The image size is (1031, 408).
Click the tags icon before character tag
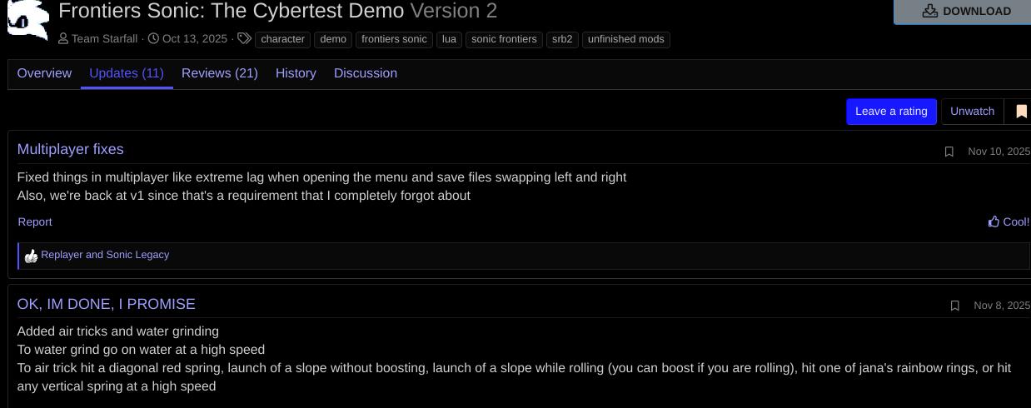coord(244,38)
